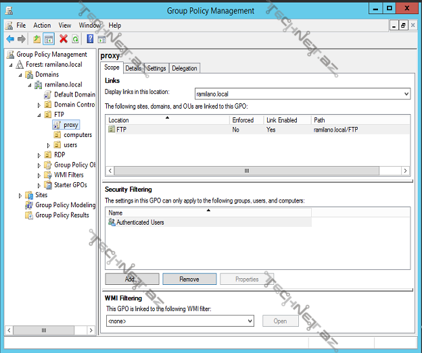Switch to the Settings tab
Image resolution: width=422 pixels, height=353 pixels.
(x=156, y=68)
